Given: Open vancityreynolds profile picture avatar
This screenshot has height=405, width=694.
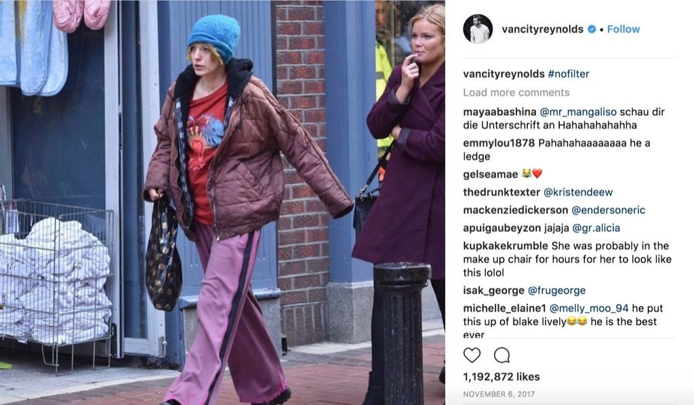Looking at the screenshot, I should [x=478, y=29].
